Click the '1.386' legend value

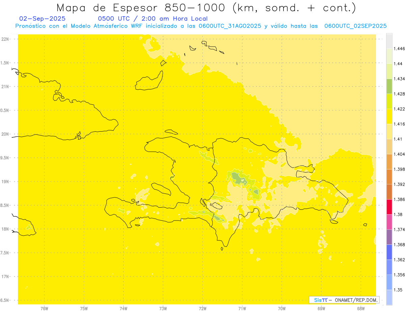tap(399, 200)
